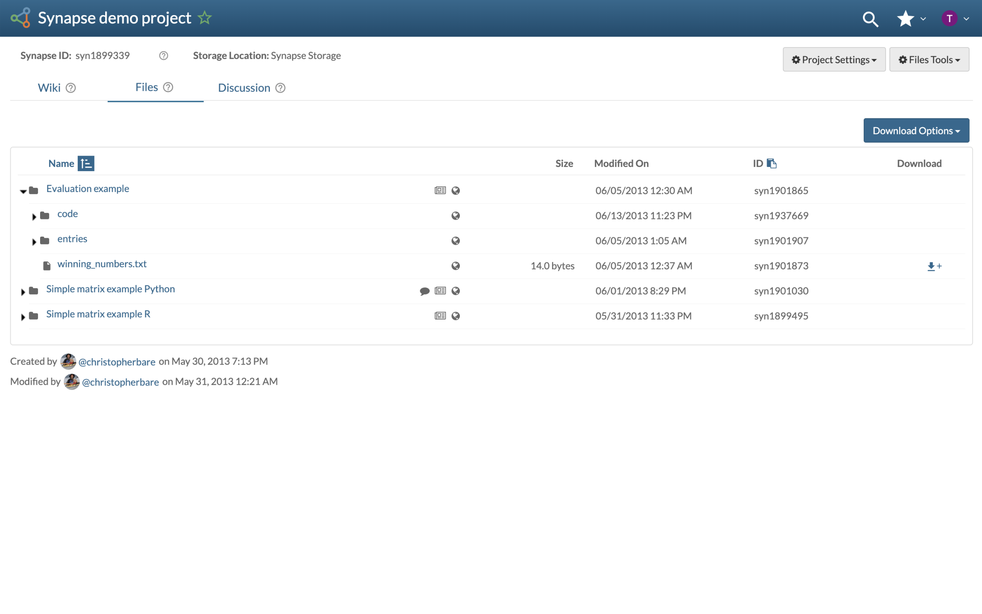The width and height of the screenshot is (982, 614).
Task: Collapse the Evaluation example folder
Action: coord(23,191)
